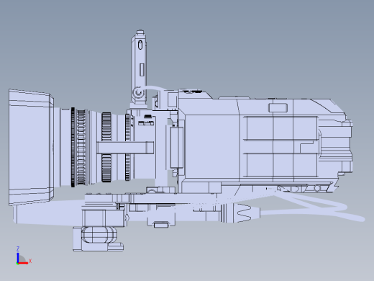Select the horizontal lens support bar across the lens
This screenshot has width=374, height=281.
125,147
